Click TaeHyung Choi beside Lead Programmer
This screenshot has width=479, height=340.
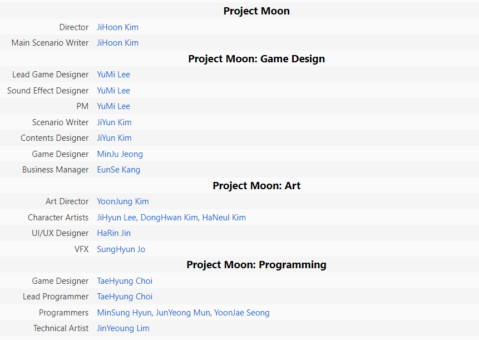coord(125,297)
